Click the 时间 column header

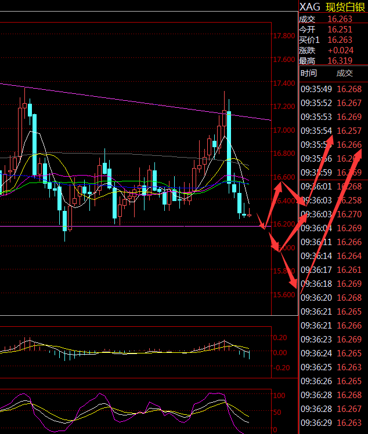(309, 74)
